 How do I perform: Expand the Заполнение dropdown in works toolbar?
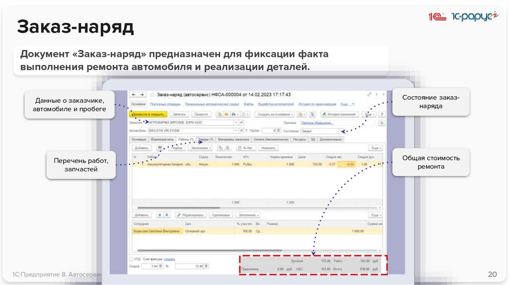[x=201, y=148]
